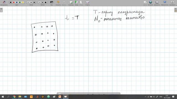Add a new page
Screen dimensions: 177x99
pos(71,3)
